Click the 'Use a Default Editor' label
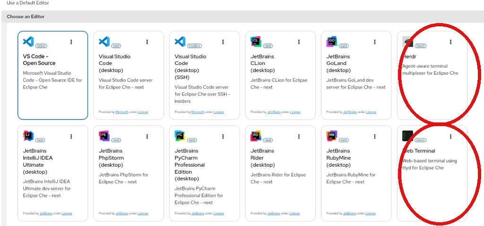484x226 pixels. (28, 3)
